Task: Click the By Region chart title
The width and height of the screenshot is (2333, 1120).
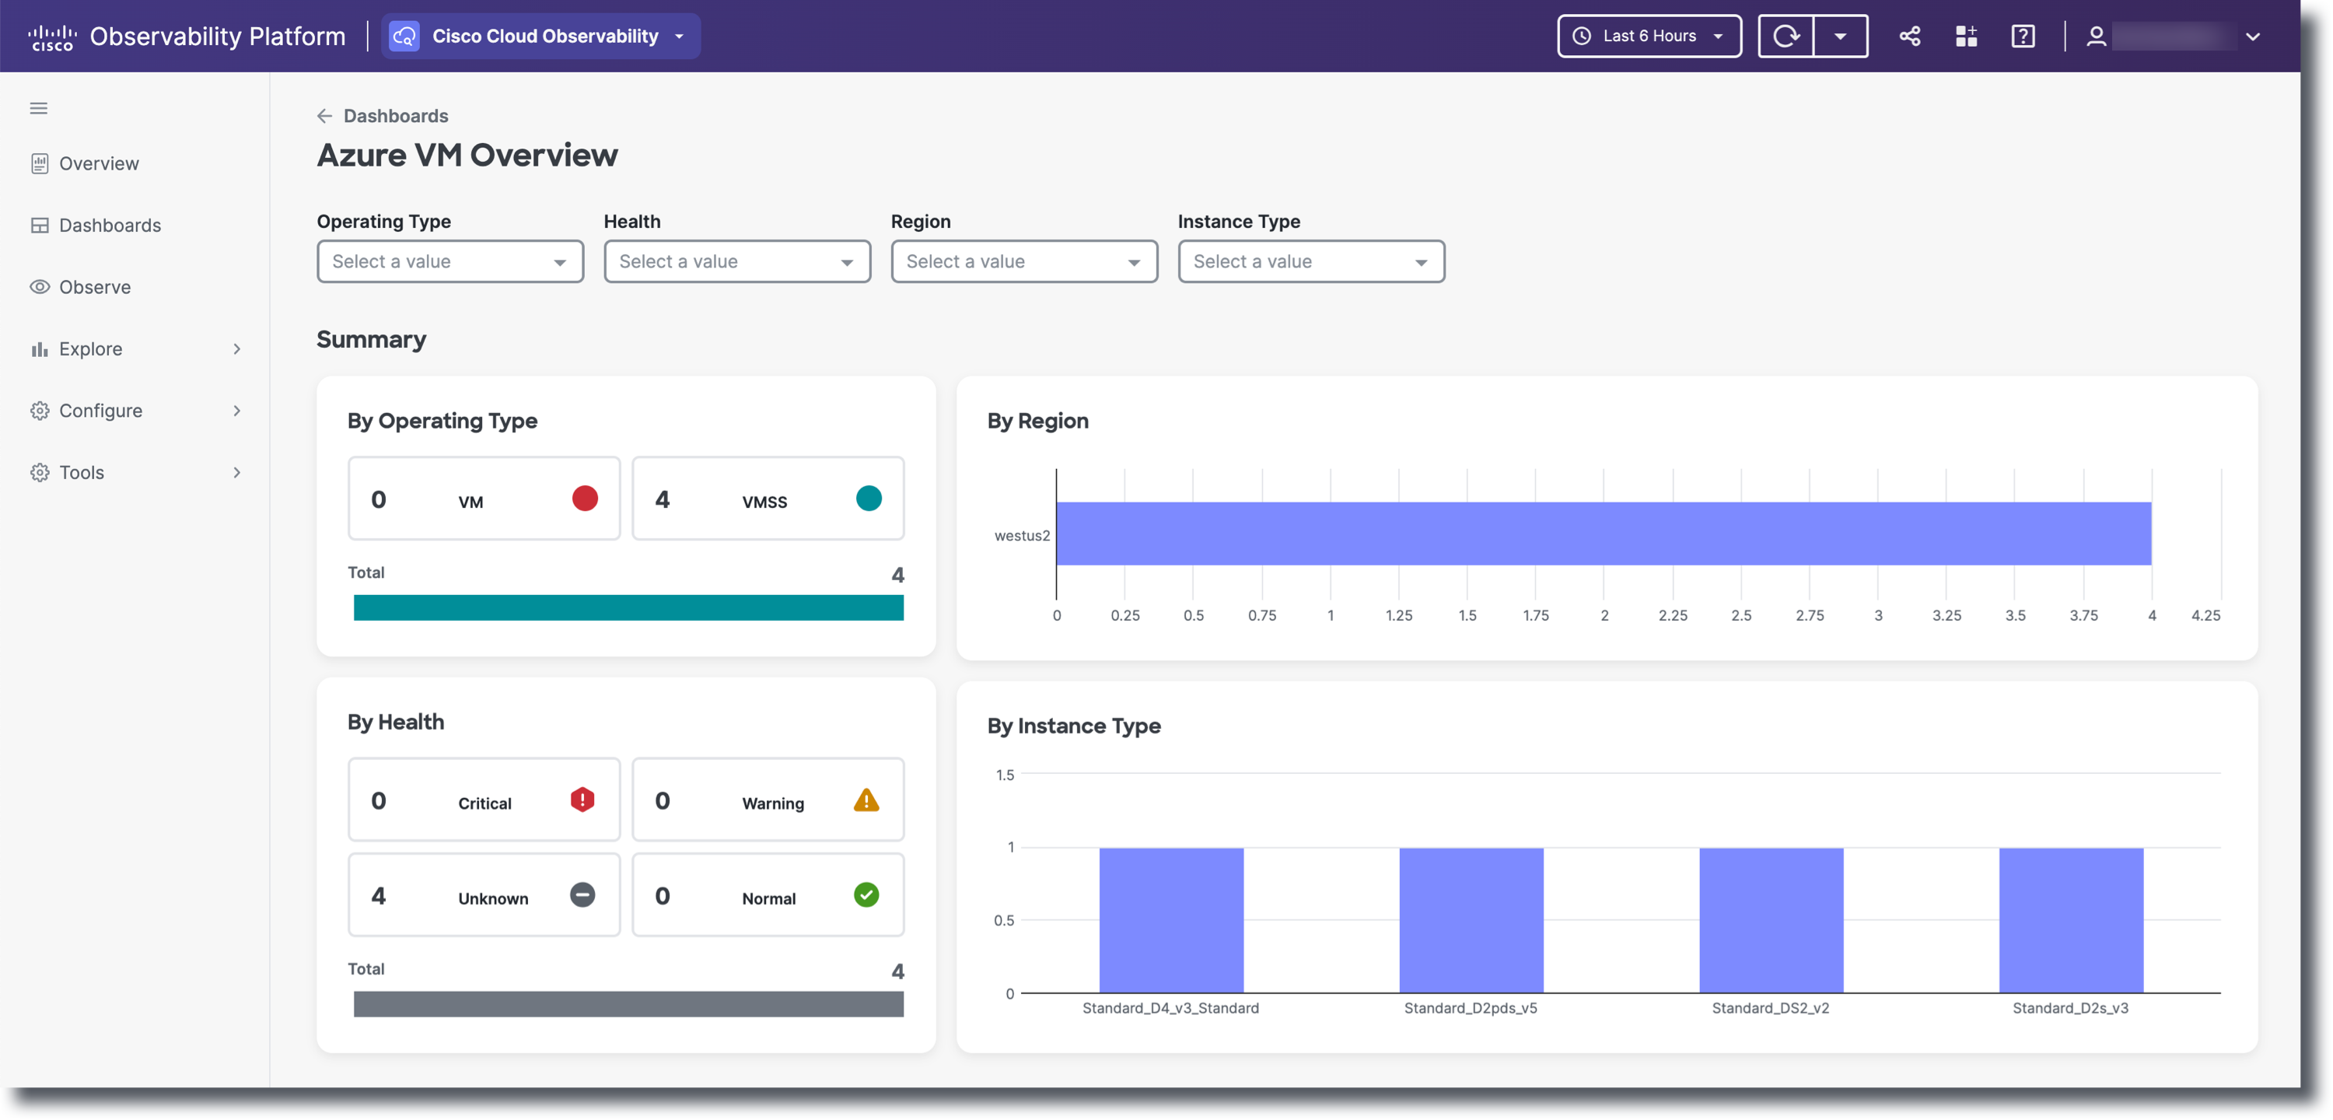Action: tap(1038, 421)
